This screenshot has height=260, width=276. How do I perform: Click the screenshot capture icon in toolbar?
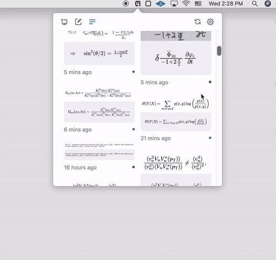point(64,22)
